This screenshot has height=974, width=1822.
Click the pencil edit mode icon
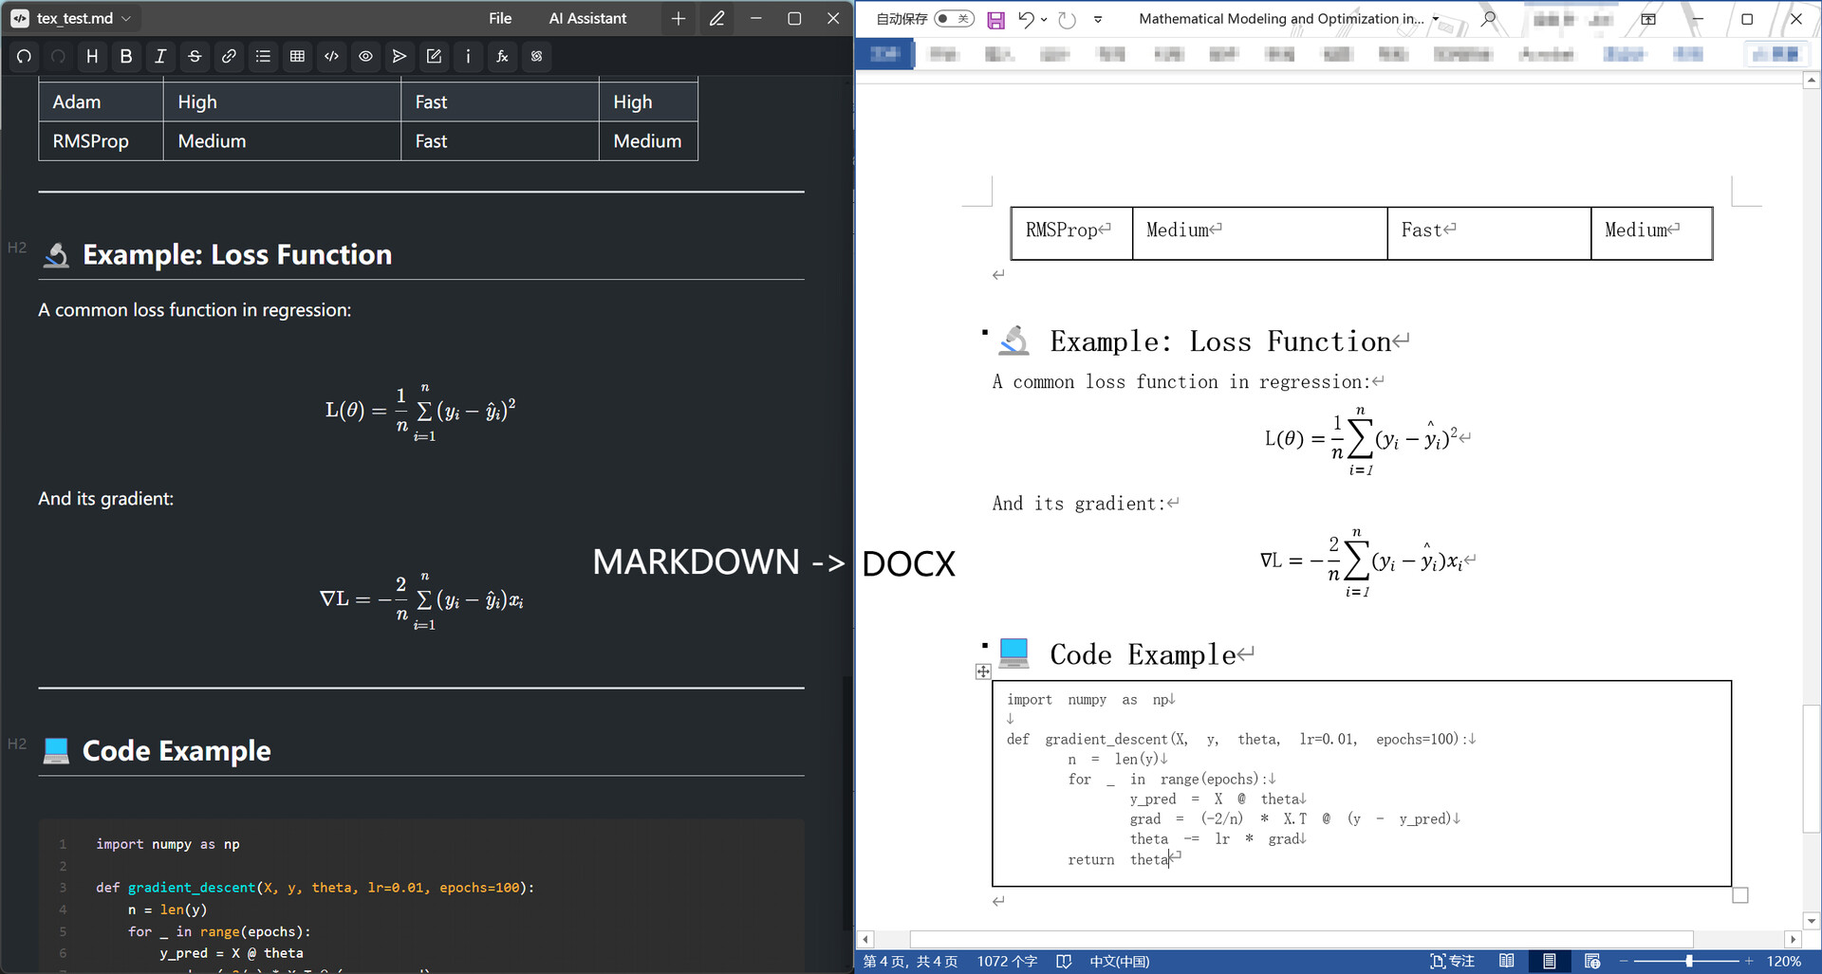pyautogui.click(x=716, y=18)
